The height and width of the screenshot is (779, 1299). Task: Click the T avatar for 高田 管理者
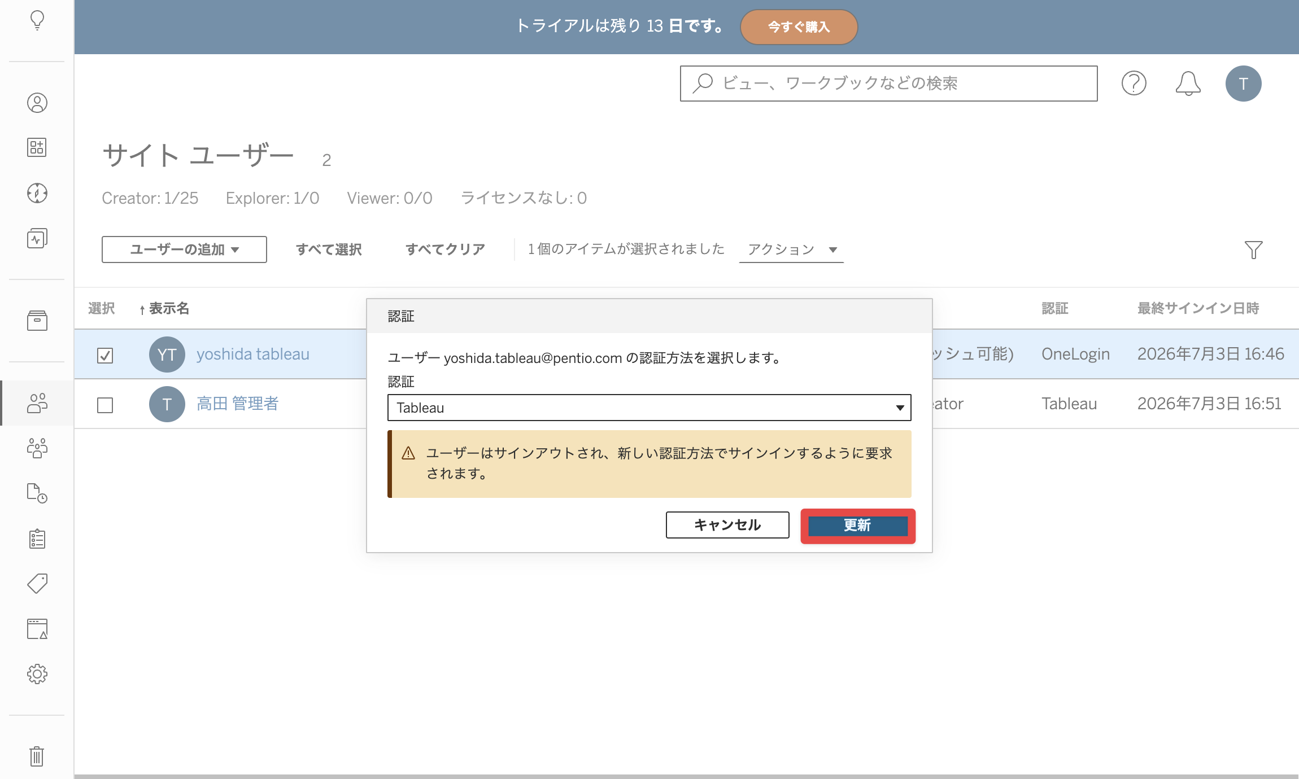click(x=167, y=404)
